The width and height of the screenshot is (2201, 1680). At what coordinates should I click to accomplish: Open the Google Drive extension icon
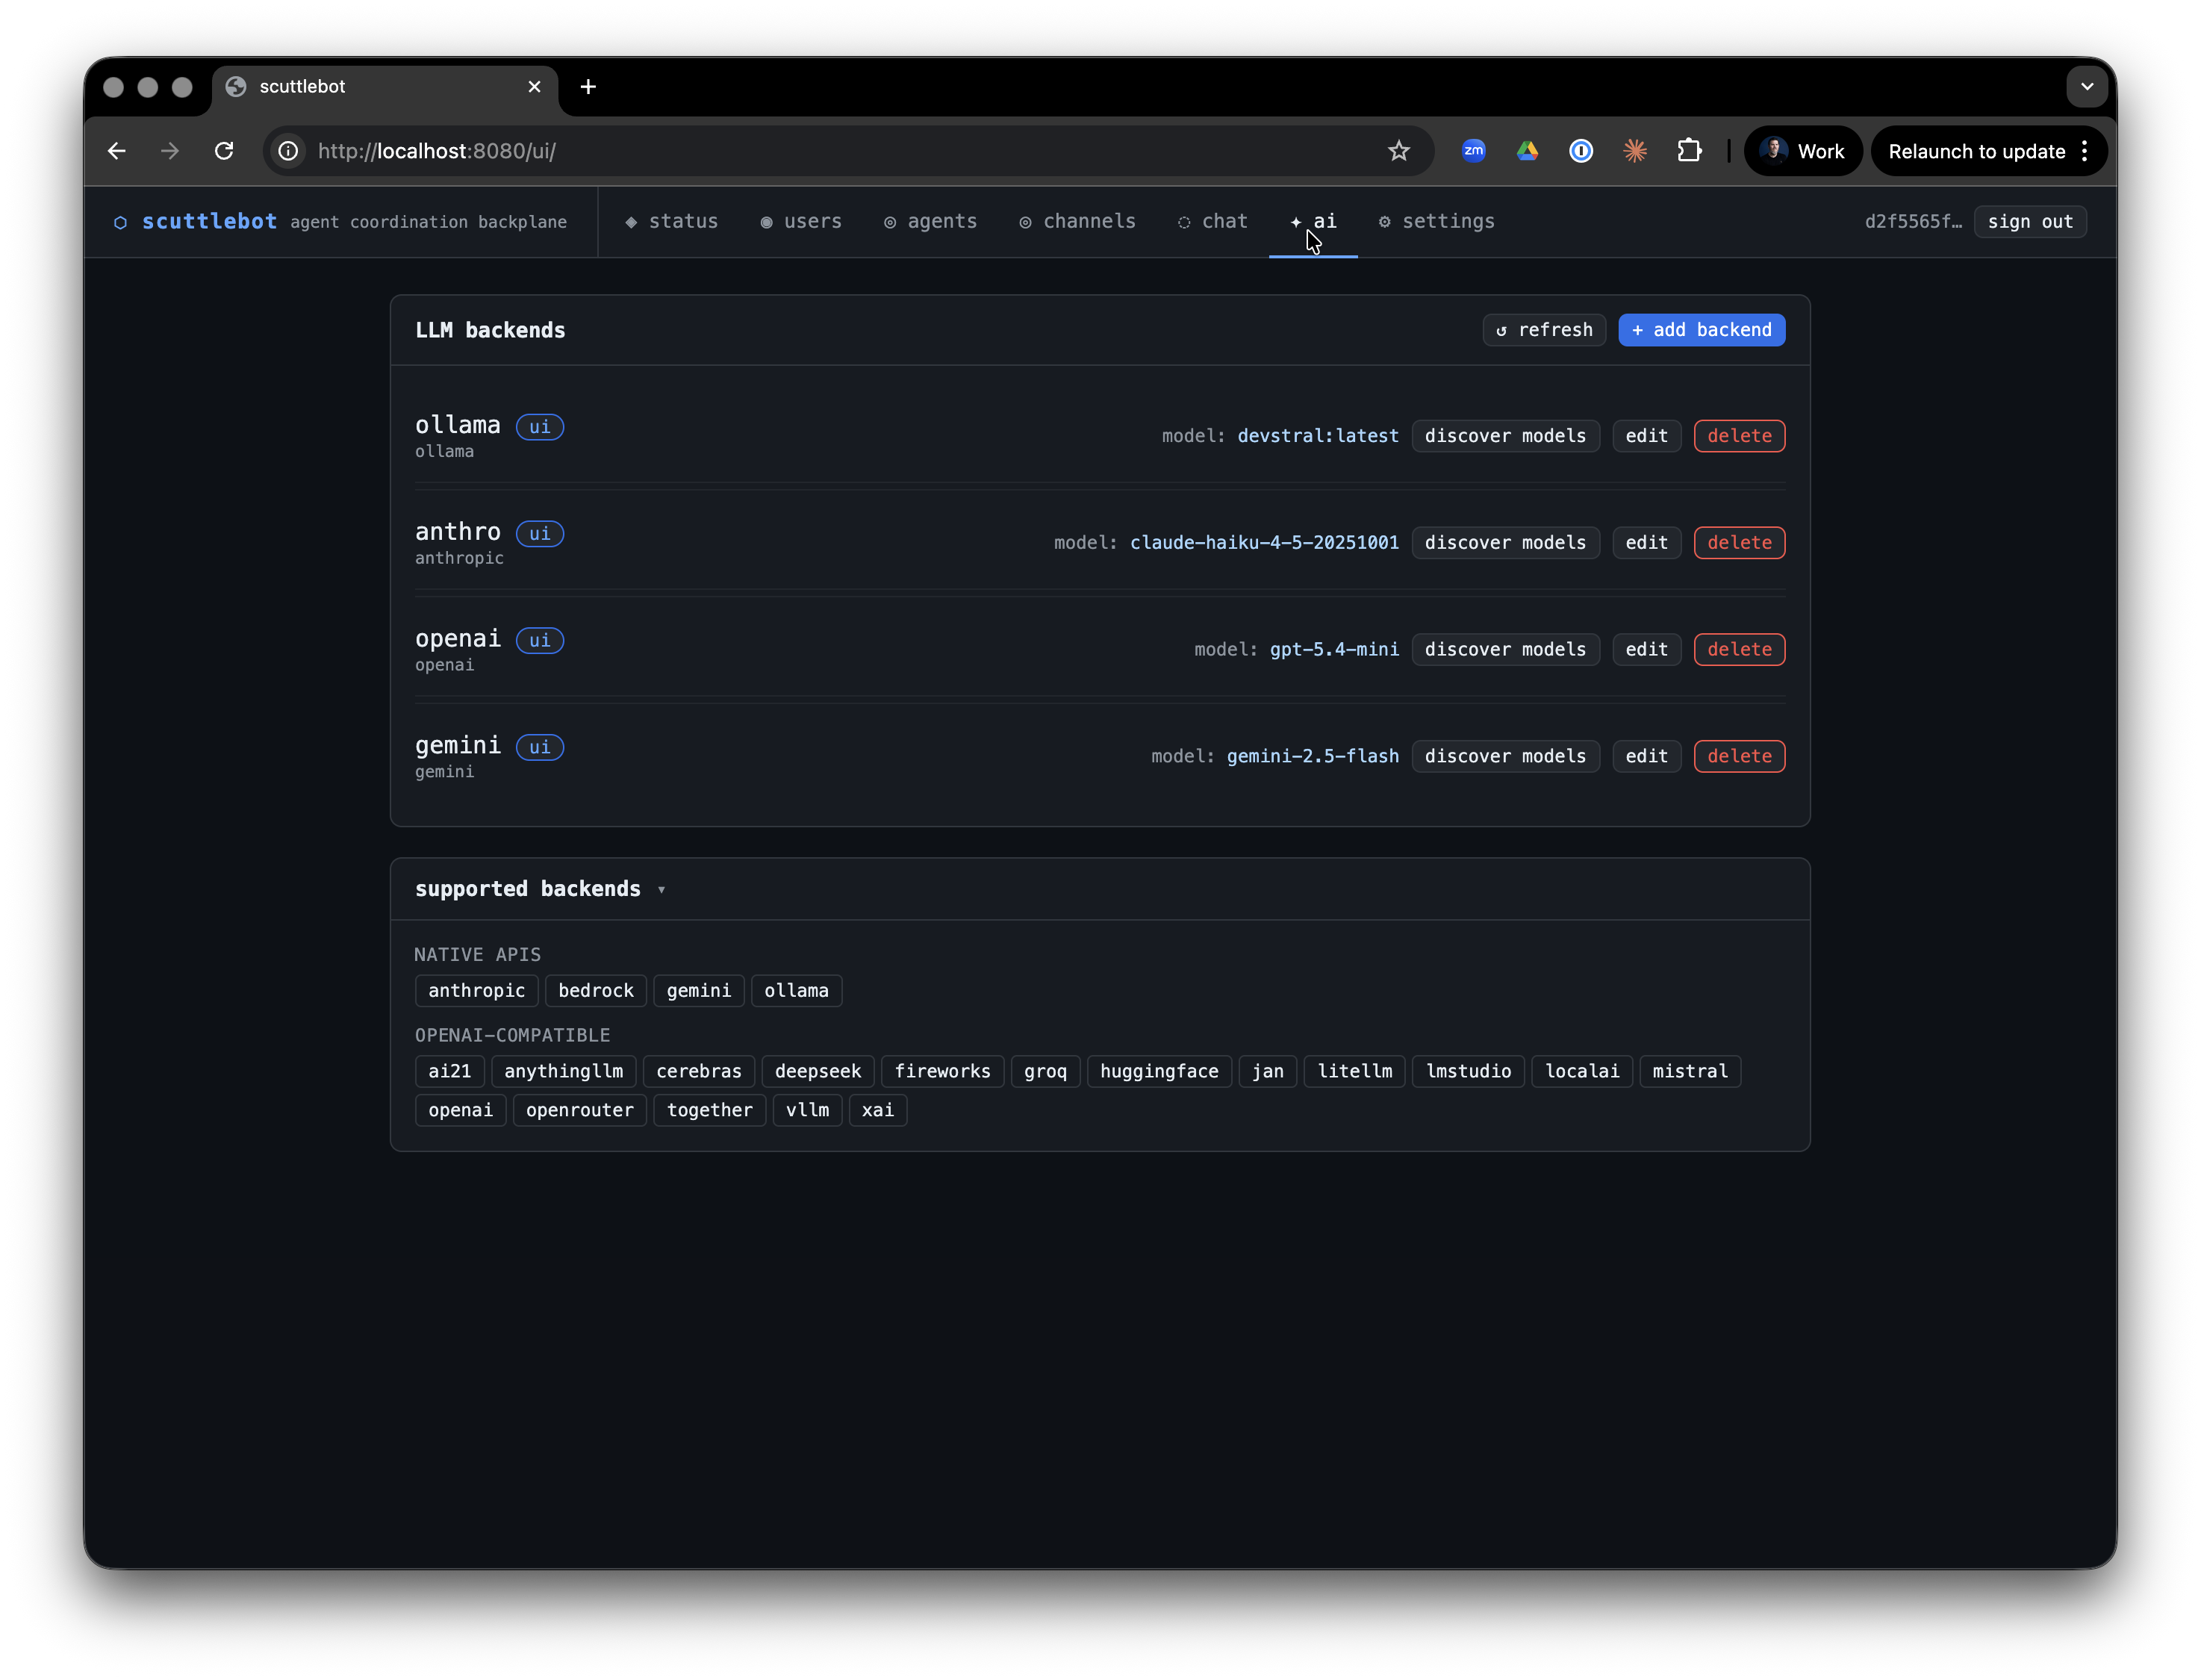1527,151
